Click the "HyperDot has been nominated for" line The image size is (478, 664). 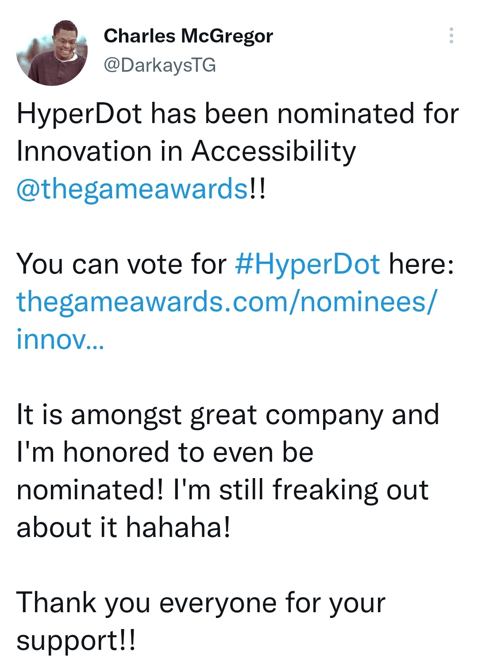(238, 114)
